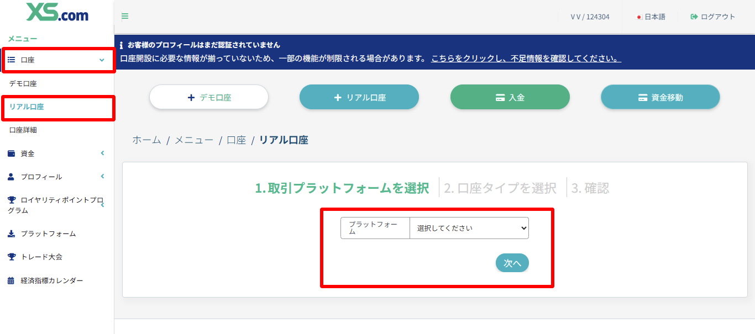This screenshot has height=334, width=755.
Task: Select the トレード大会 trophy icon
Action: 12,257
